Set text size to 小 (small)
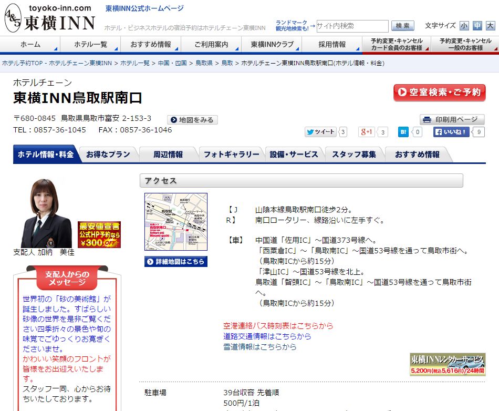The height and width of the screenshot is (411, 499). 464,26
